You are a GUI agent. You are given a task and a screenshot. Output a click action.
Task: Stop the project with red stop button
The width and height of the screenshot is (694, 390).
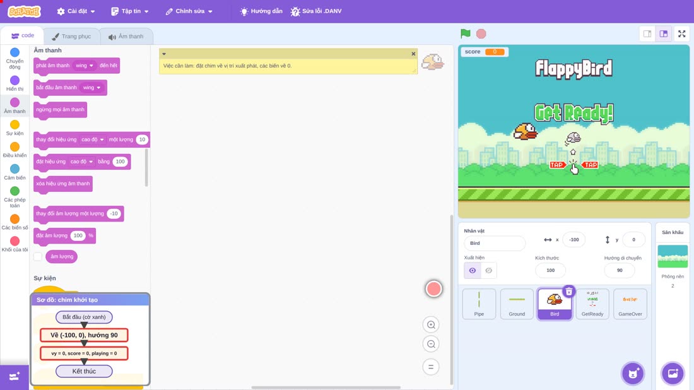(x=481, y=33)
